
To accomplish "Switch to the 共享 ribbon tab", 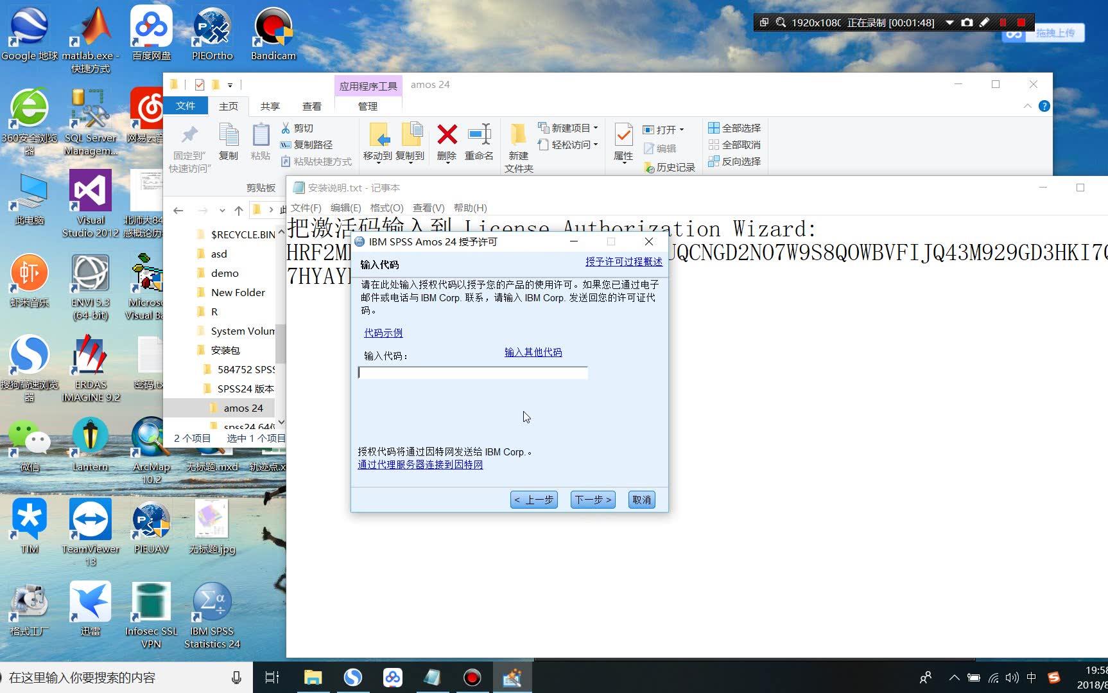I will tap(270, 106).
